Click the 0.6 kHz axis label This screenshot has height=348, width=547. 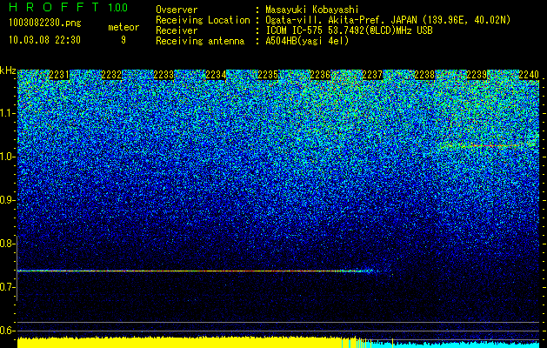tap(8, 331)
